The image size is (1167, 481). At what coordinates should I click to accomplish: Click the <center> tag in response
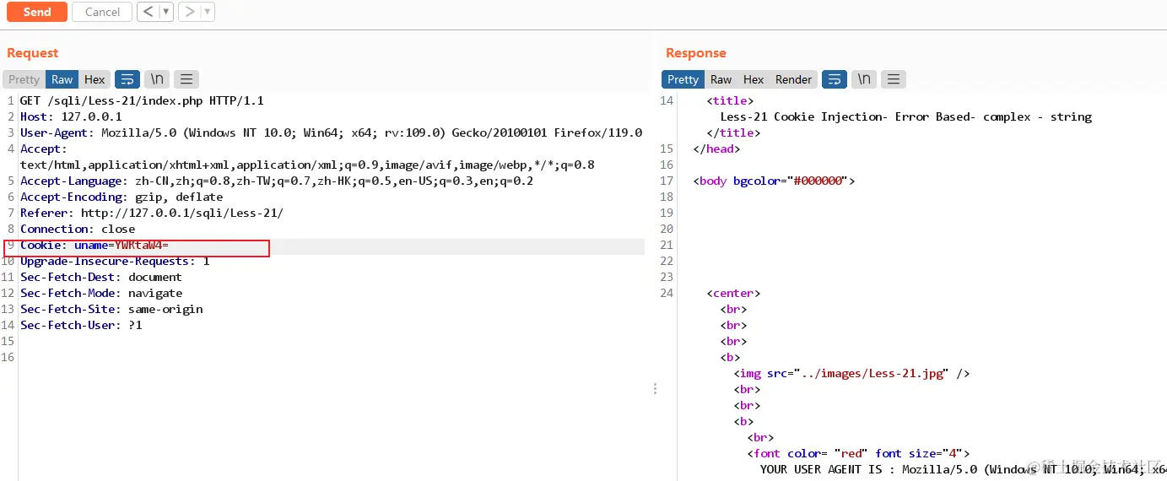733,294
